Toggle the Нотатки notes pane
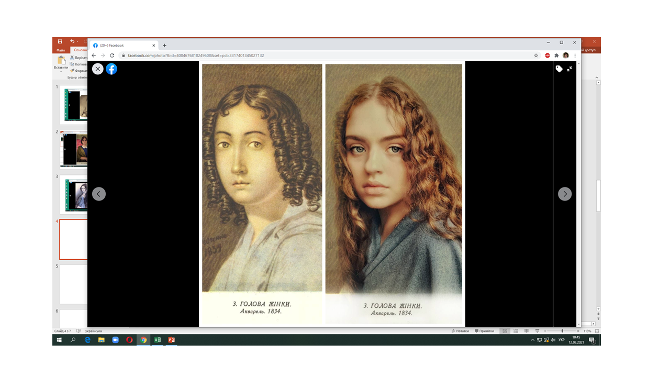This screenshot has height=377, width=670. coord(460,331)
